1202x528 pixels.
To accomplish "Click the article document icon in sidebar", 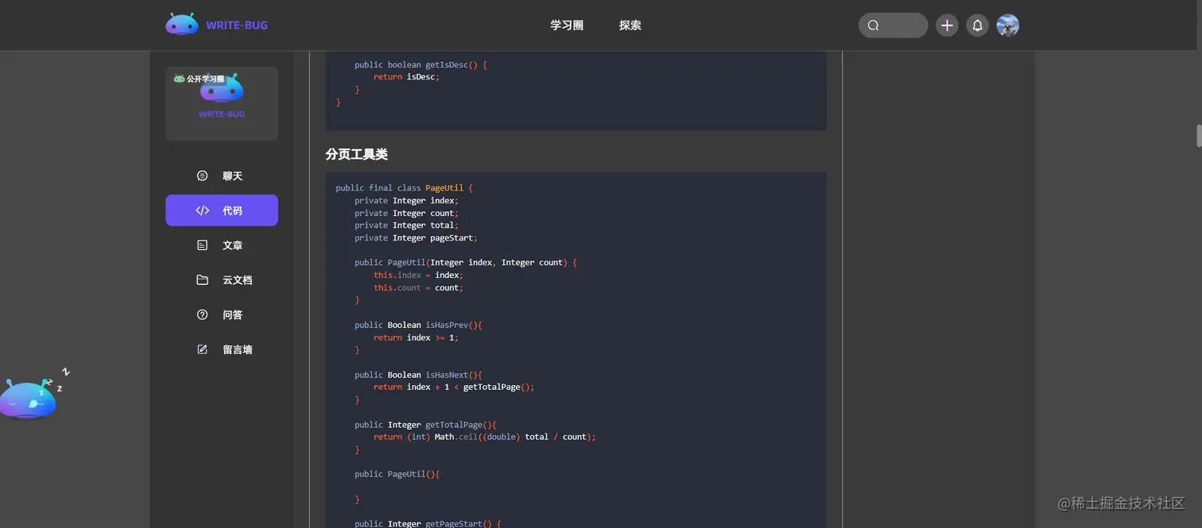I will [x=202, y=245].
